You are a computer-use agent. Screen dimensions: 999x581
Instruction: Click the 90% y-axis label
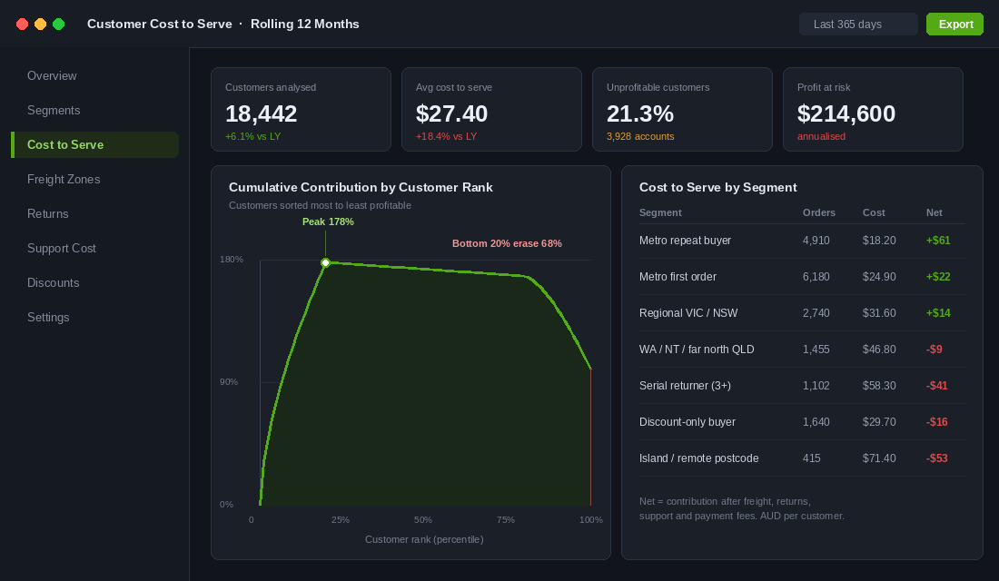pos(229,381)
